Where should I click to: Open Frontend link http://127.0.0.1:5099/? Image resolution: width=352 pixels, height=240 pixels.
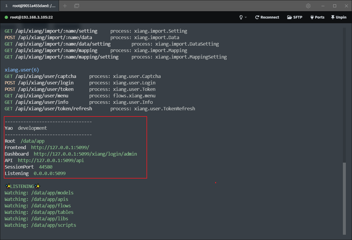[x=60, y=147]
